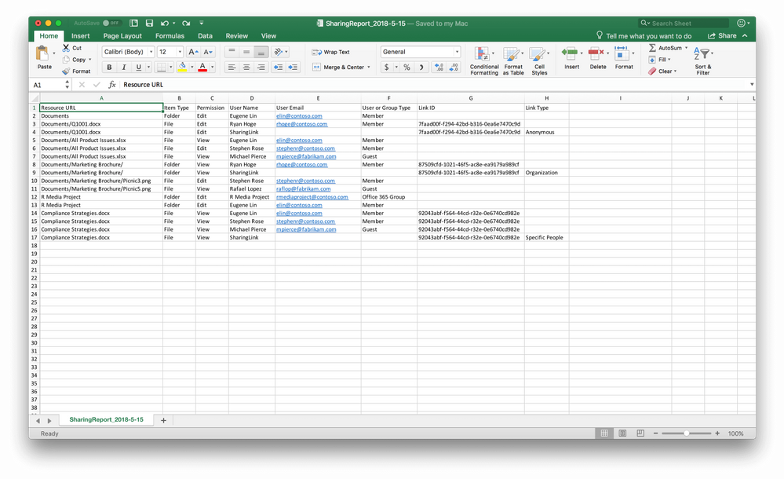Image resolution: width=784 pixels, height=479 pixels.
Task: Click the Increase Indent icon
Action: tap(293, 68)
